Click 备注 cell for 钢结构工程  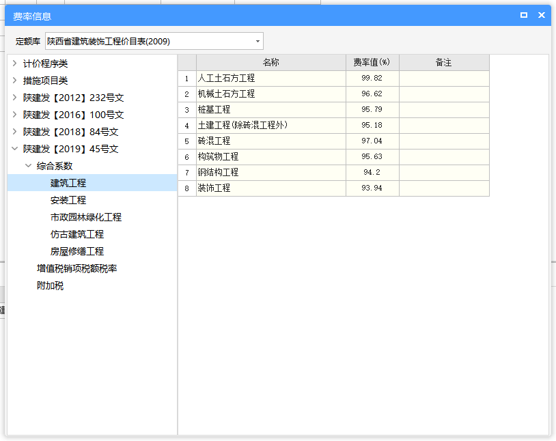(444, 172)
